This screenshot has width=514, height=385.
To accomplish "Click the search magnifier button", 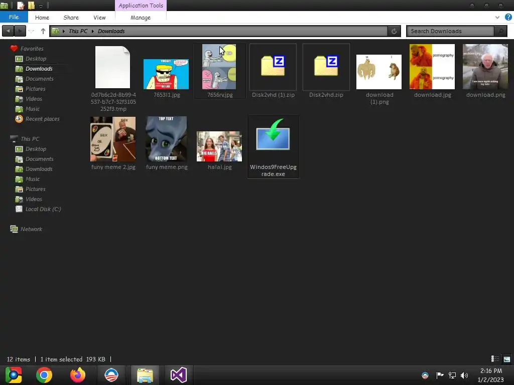I will tap(500, 31).
